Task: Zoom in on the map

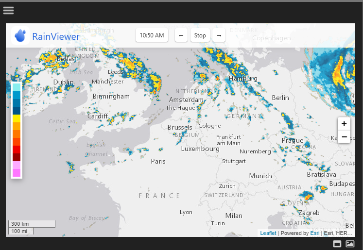Action: (344, 124)
